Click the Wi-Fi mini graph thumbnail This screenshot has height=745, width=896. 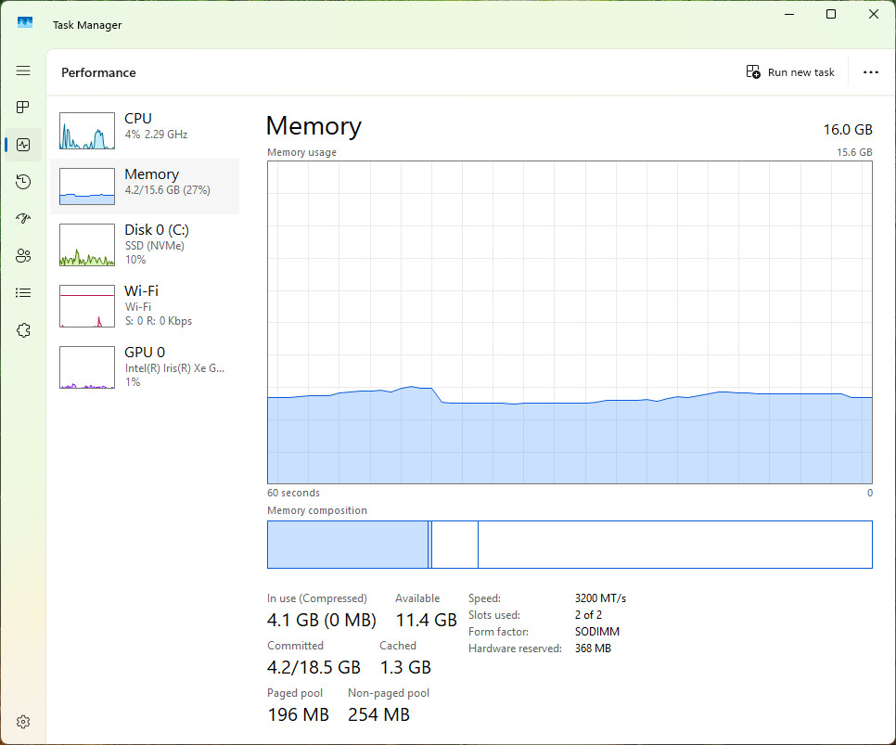point(87,306)
